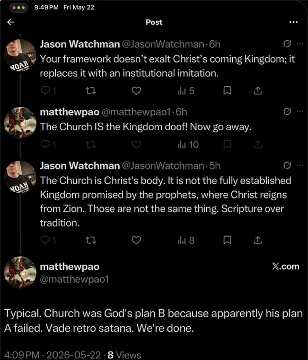
Task: Open the @matthewpao1 handle in main post
Action: pyautogui.click(x=74, y=280)
